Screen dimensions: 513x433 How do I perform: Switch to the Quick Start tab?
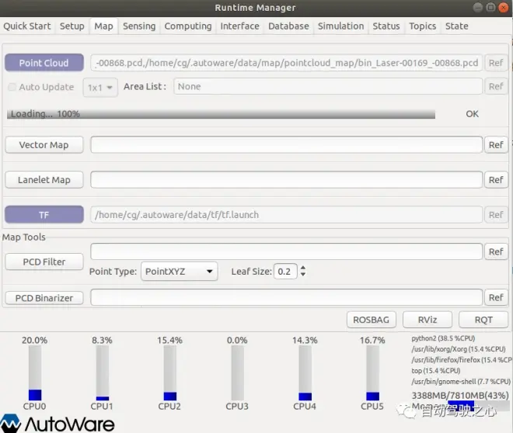(x=27, y=26)
